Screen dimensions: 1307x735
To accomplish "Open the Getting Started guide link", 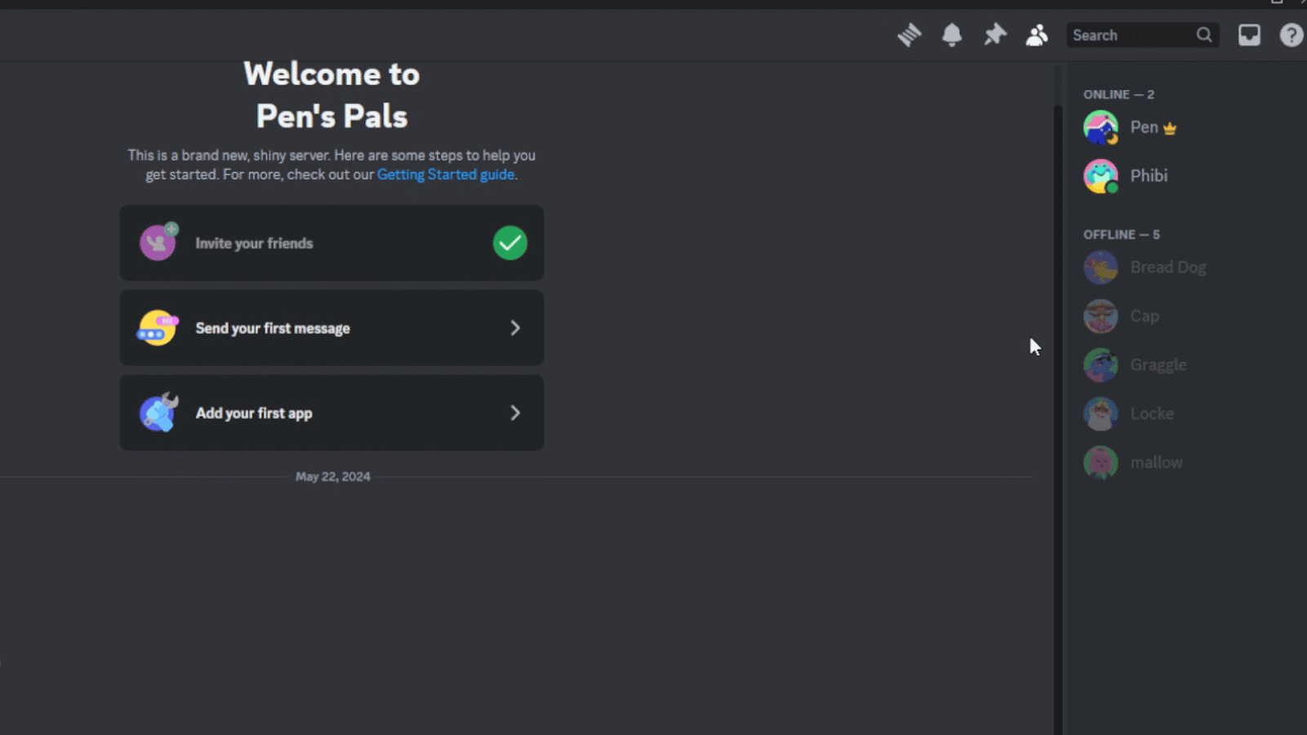I will pos(446,175).
